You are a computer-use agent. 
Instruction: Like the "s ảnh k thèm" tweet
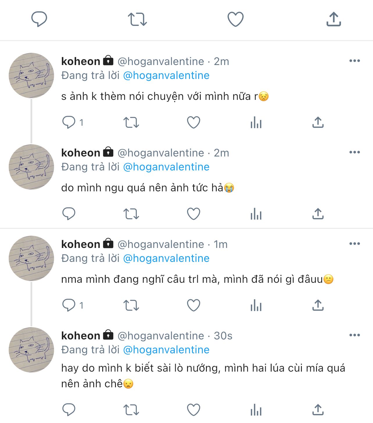193,122
